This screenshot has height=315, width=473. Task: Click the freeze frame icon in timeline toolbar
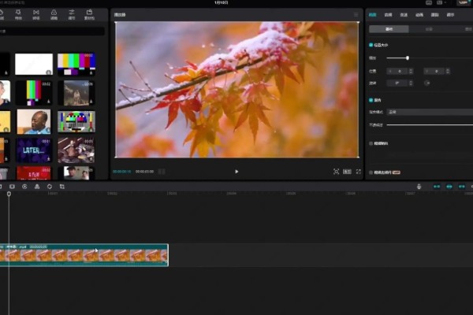[12, 187]
